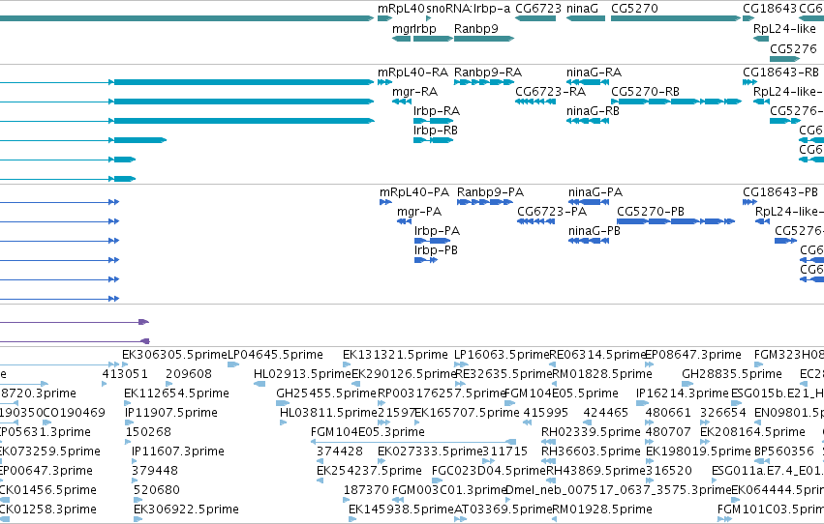Click the 150268 EST label
Screen dimensions: 824x524
point(148,433)
